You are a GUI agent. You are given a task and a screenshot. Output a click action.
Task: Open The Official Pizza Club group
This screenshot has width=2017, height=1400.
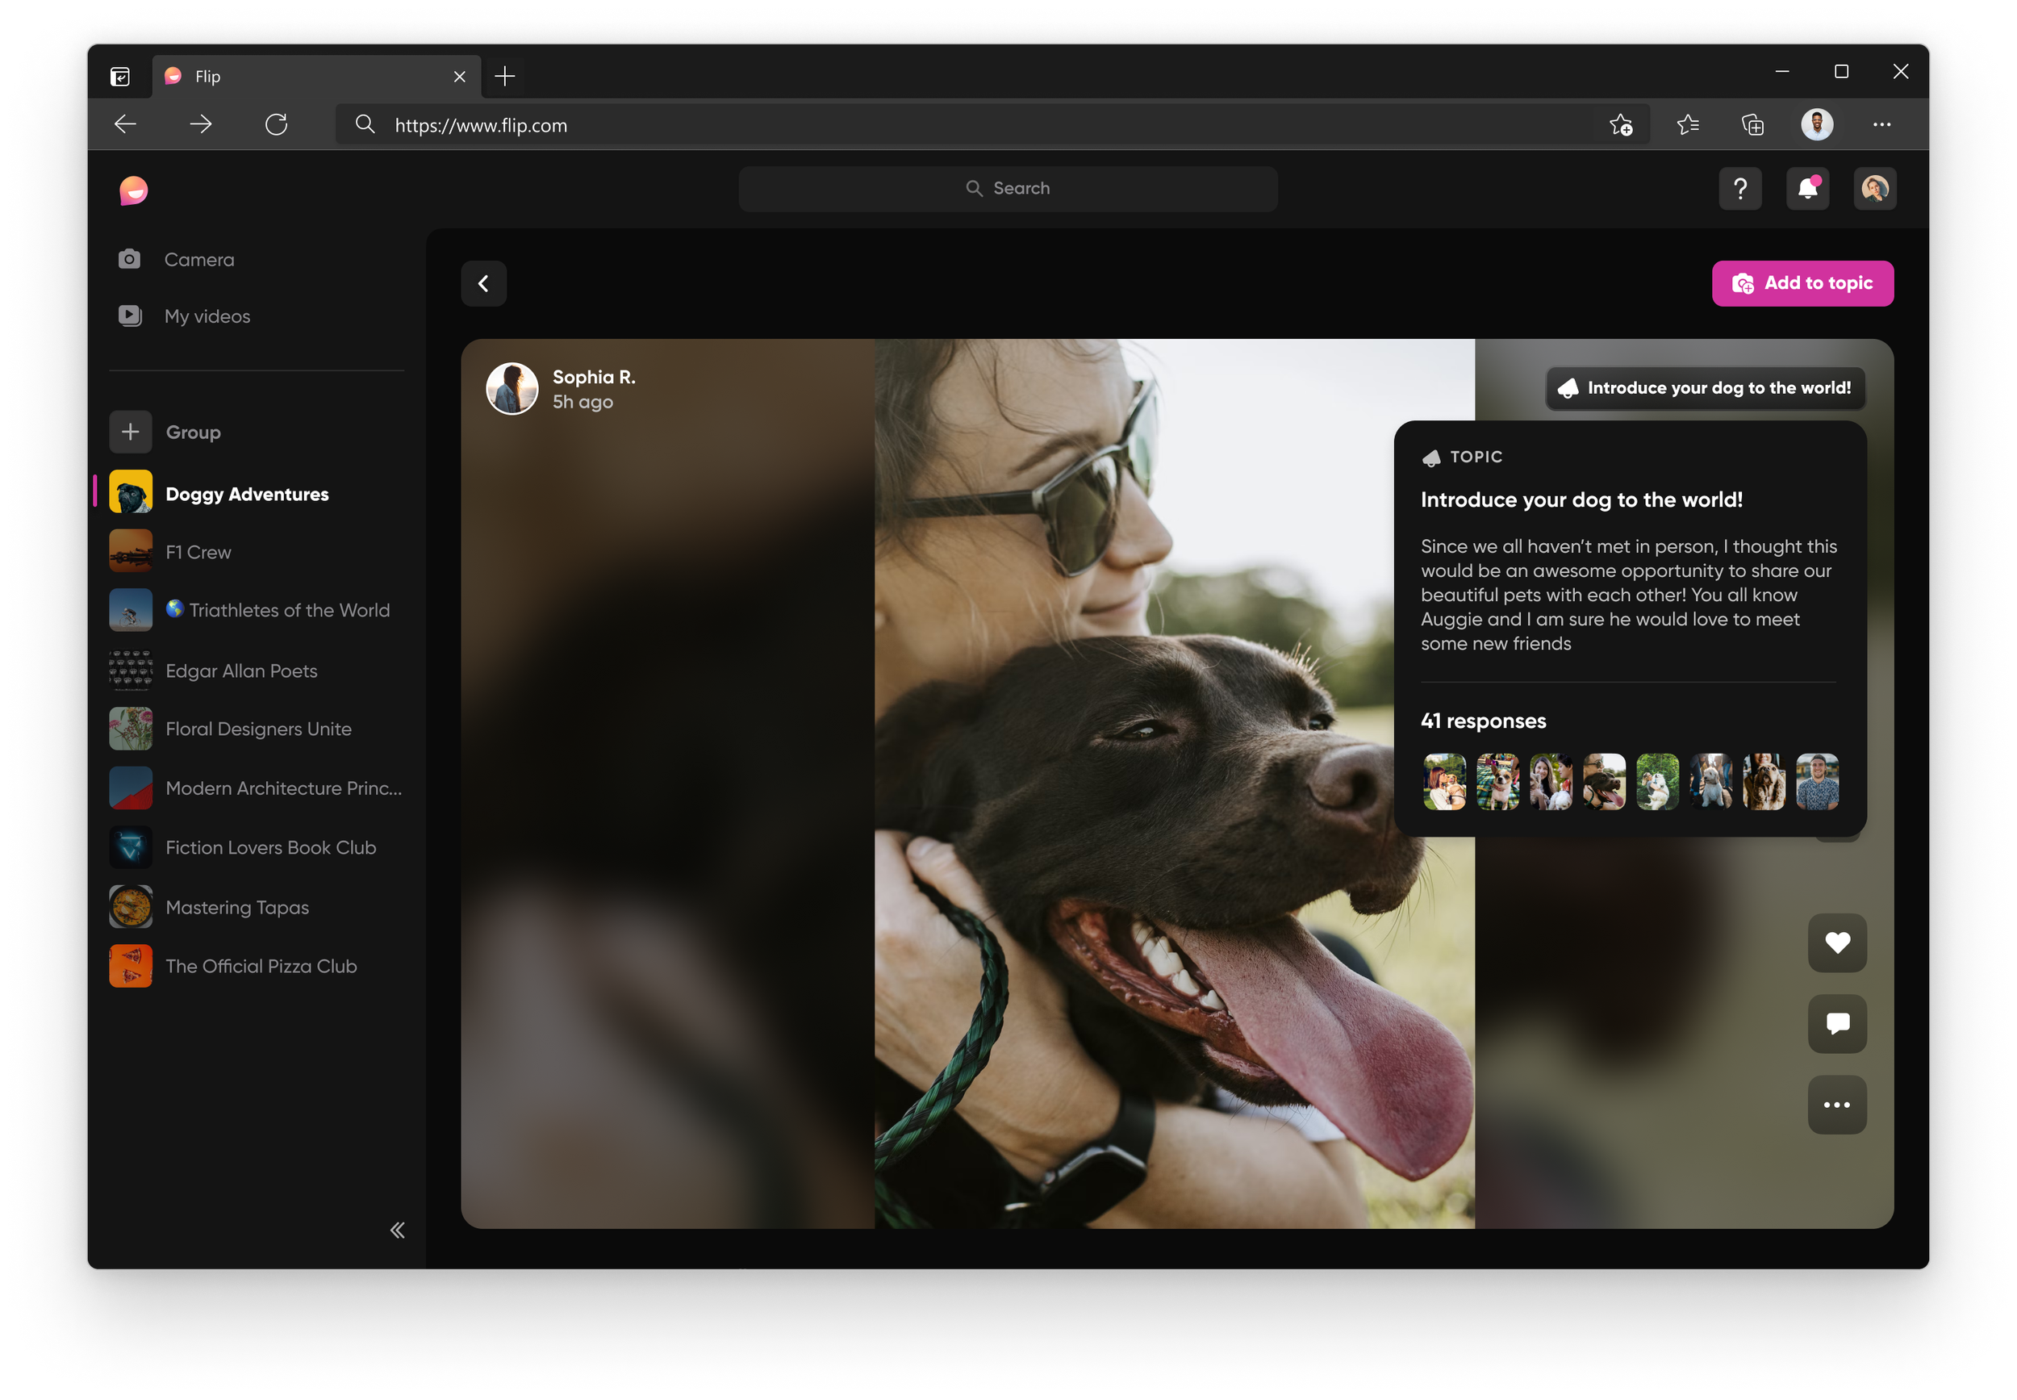click(x=256, y=966)
